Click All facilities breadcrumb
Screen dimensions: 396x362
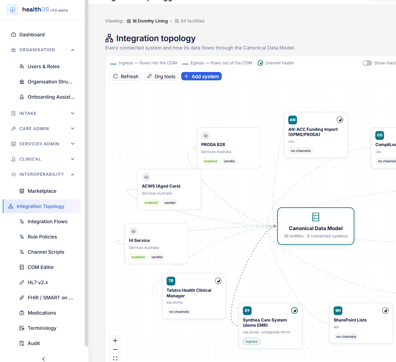tap(190, 21)
